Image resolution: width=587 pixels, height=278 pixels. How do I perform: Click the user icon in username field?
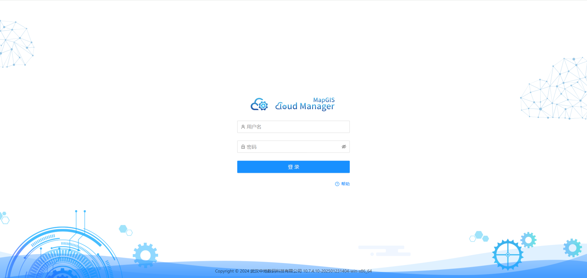pyautogui.click(x=243, y=127)
